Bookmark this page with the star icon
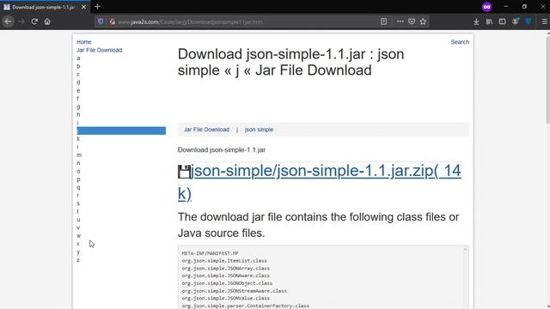This screenshot has height=309, width=550. (423, 21)
